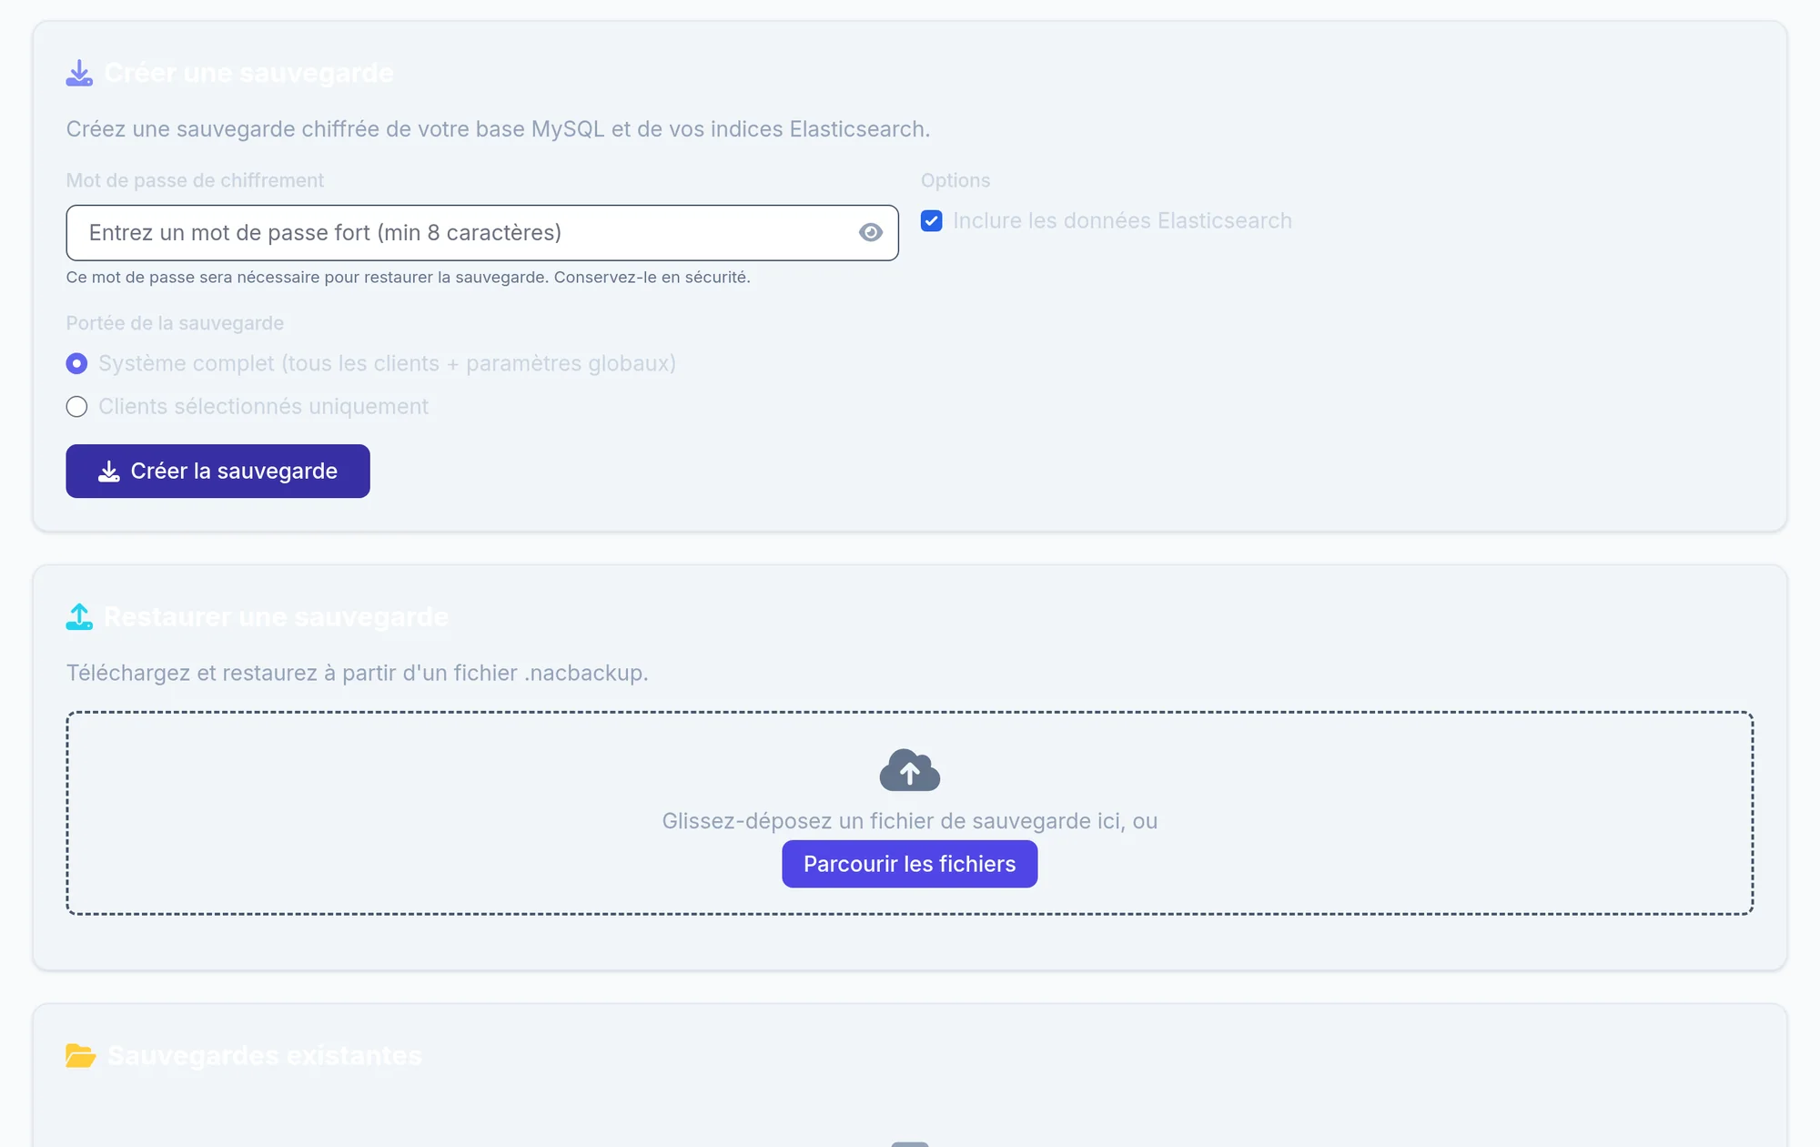The height and width of the screenshot is (1147, 1820).
Task: Click the download icon beside Créer une sauvegarde
Action: point(79,73)
